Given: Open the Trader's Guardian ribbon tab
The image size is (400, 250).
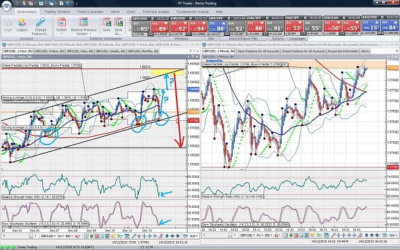Looking at the screenshot, I should [90, 12].
